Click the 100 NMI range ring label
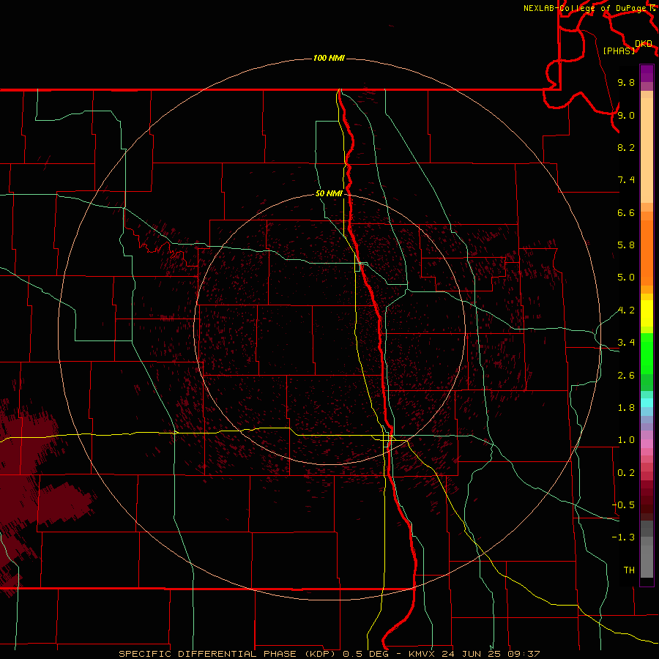The height and width of the screenshot is (659, 659). pyautogui.click(x=329, y=58)
